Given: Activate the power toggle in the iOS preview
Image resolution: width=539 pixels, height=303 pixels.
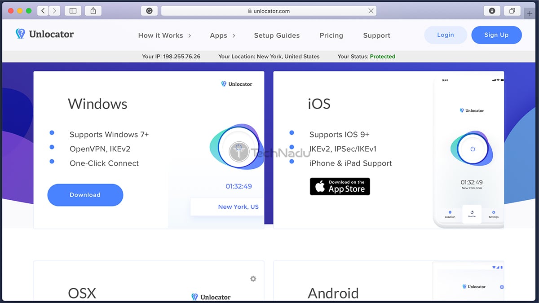Looking at the screenshot, I should coord(472,149).
